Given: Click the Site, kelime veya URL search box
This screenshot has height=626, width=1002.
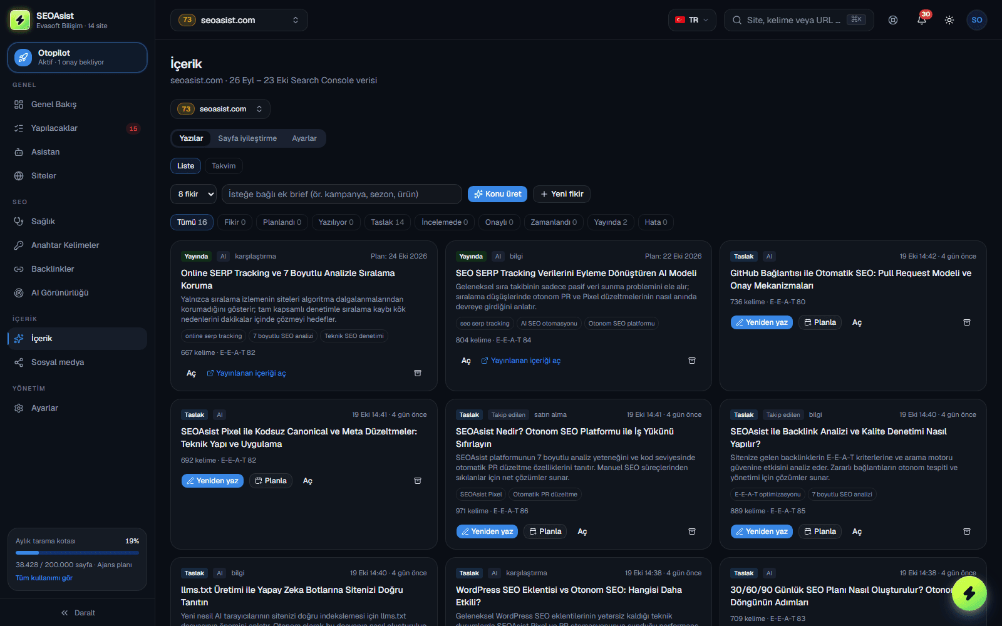Looking at the screenshot, I should tap(798, 20).
